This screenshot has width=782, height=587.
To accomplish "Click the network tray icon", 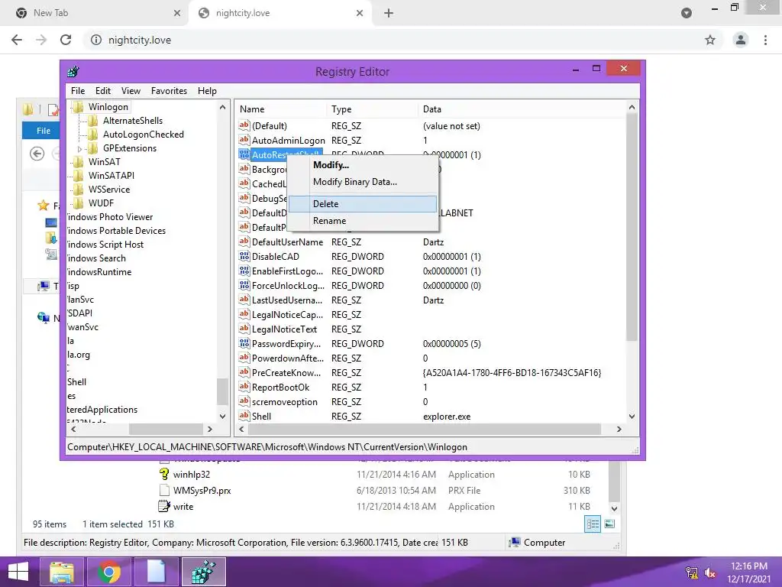I will [x=692, y=573].
